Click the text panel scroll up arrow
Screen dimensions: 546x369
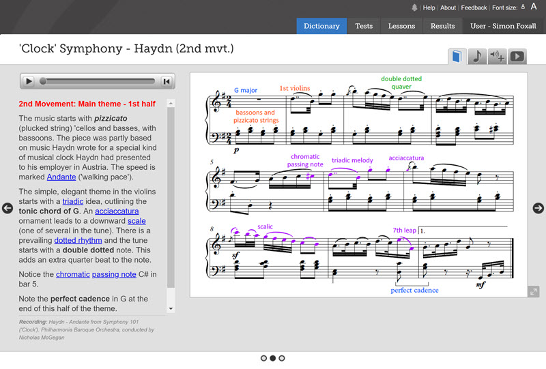(171, 104)
